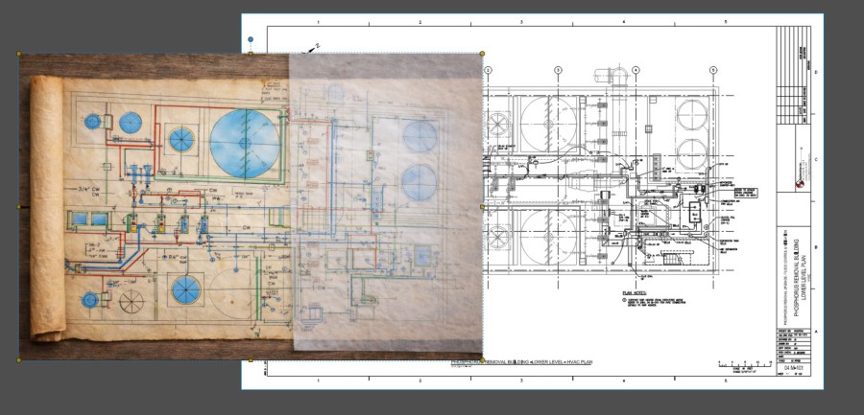This screenshot has height=415, width=864.
Task: Click grid bubble 5 on the plan
Action: tap(713, 70)
